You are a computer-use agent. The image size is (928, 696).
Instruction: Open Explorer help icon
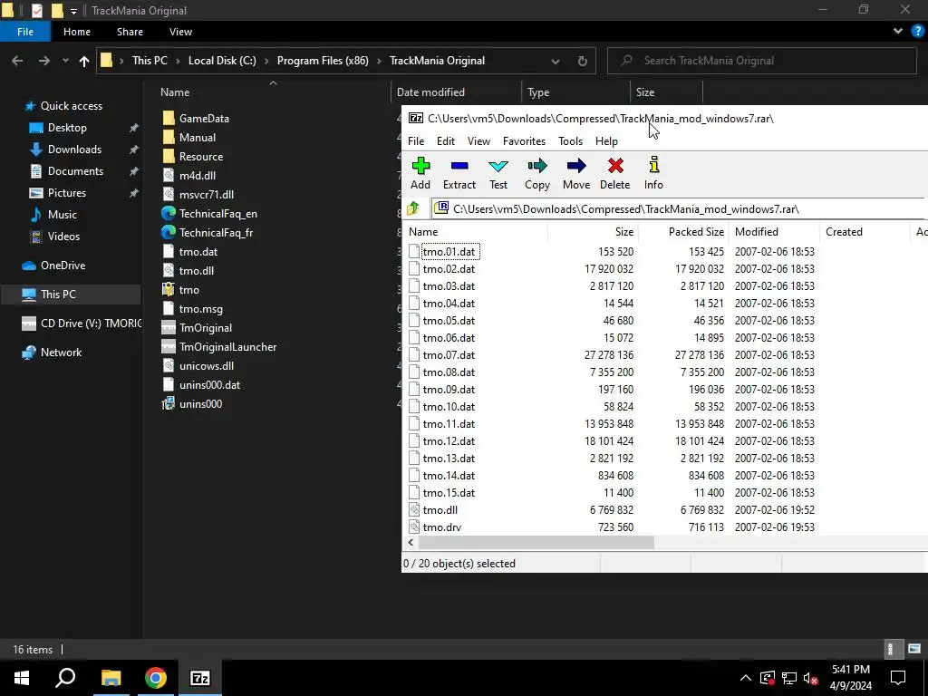tap(917, 32)
